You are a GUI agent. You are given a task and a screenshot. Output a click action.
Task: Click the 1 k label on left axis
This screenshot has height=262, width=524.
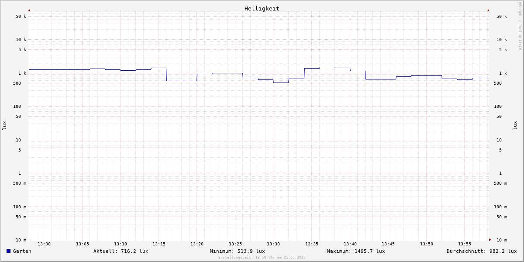tap(22, 73)
